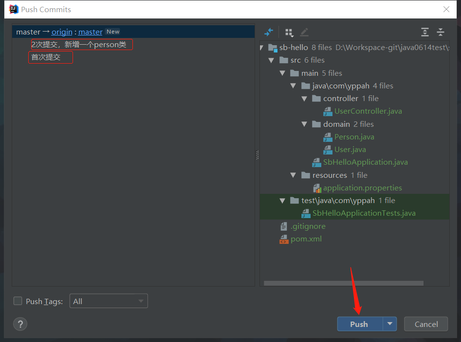Click the origin remote link
This screenshot has width=461, height=342.
click(62, 32)
